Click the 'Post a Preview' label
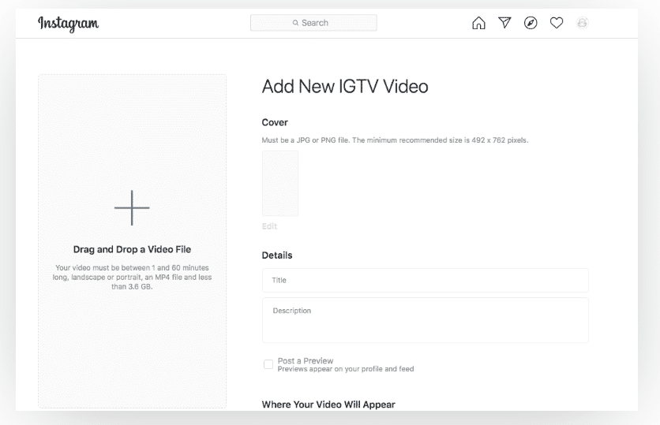 pyautogui.click(x=306, y=360)
